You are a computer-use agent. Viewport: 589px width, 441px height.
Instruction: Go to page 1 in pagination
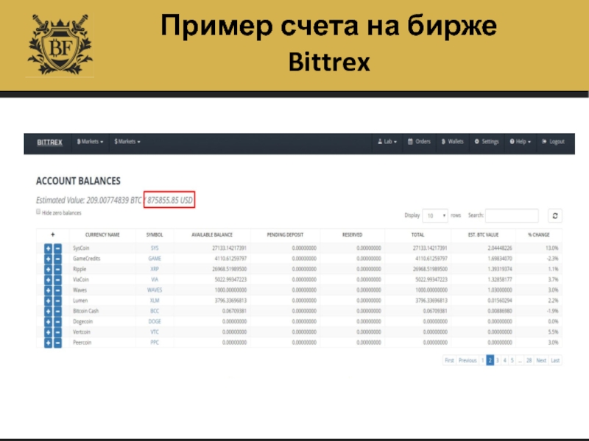(x=483, y=360)
